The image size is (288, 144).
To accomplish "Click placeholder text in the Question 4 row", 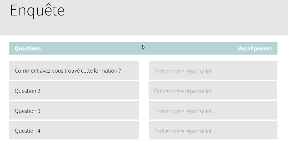I will point(184,131).
